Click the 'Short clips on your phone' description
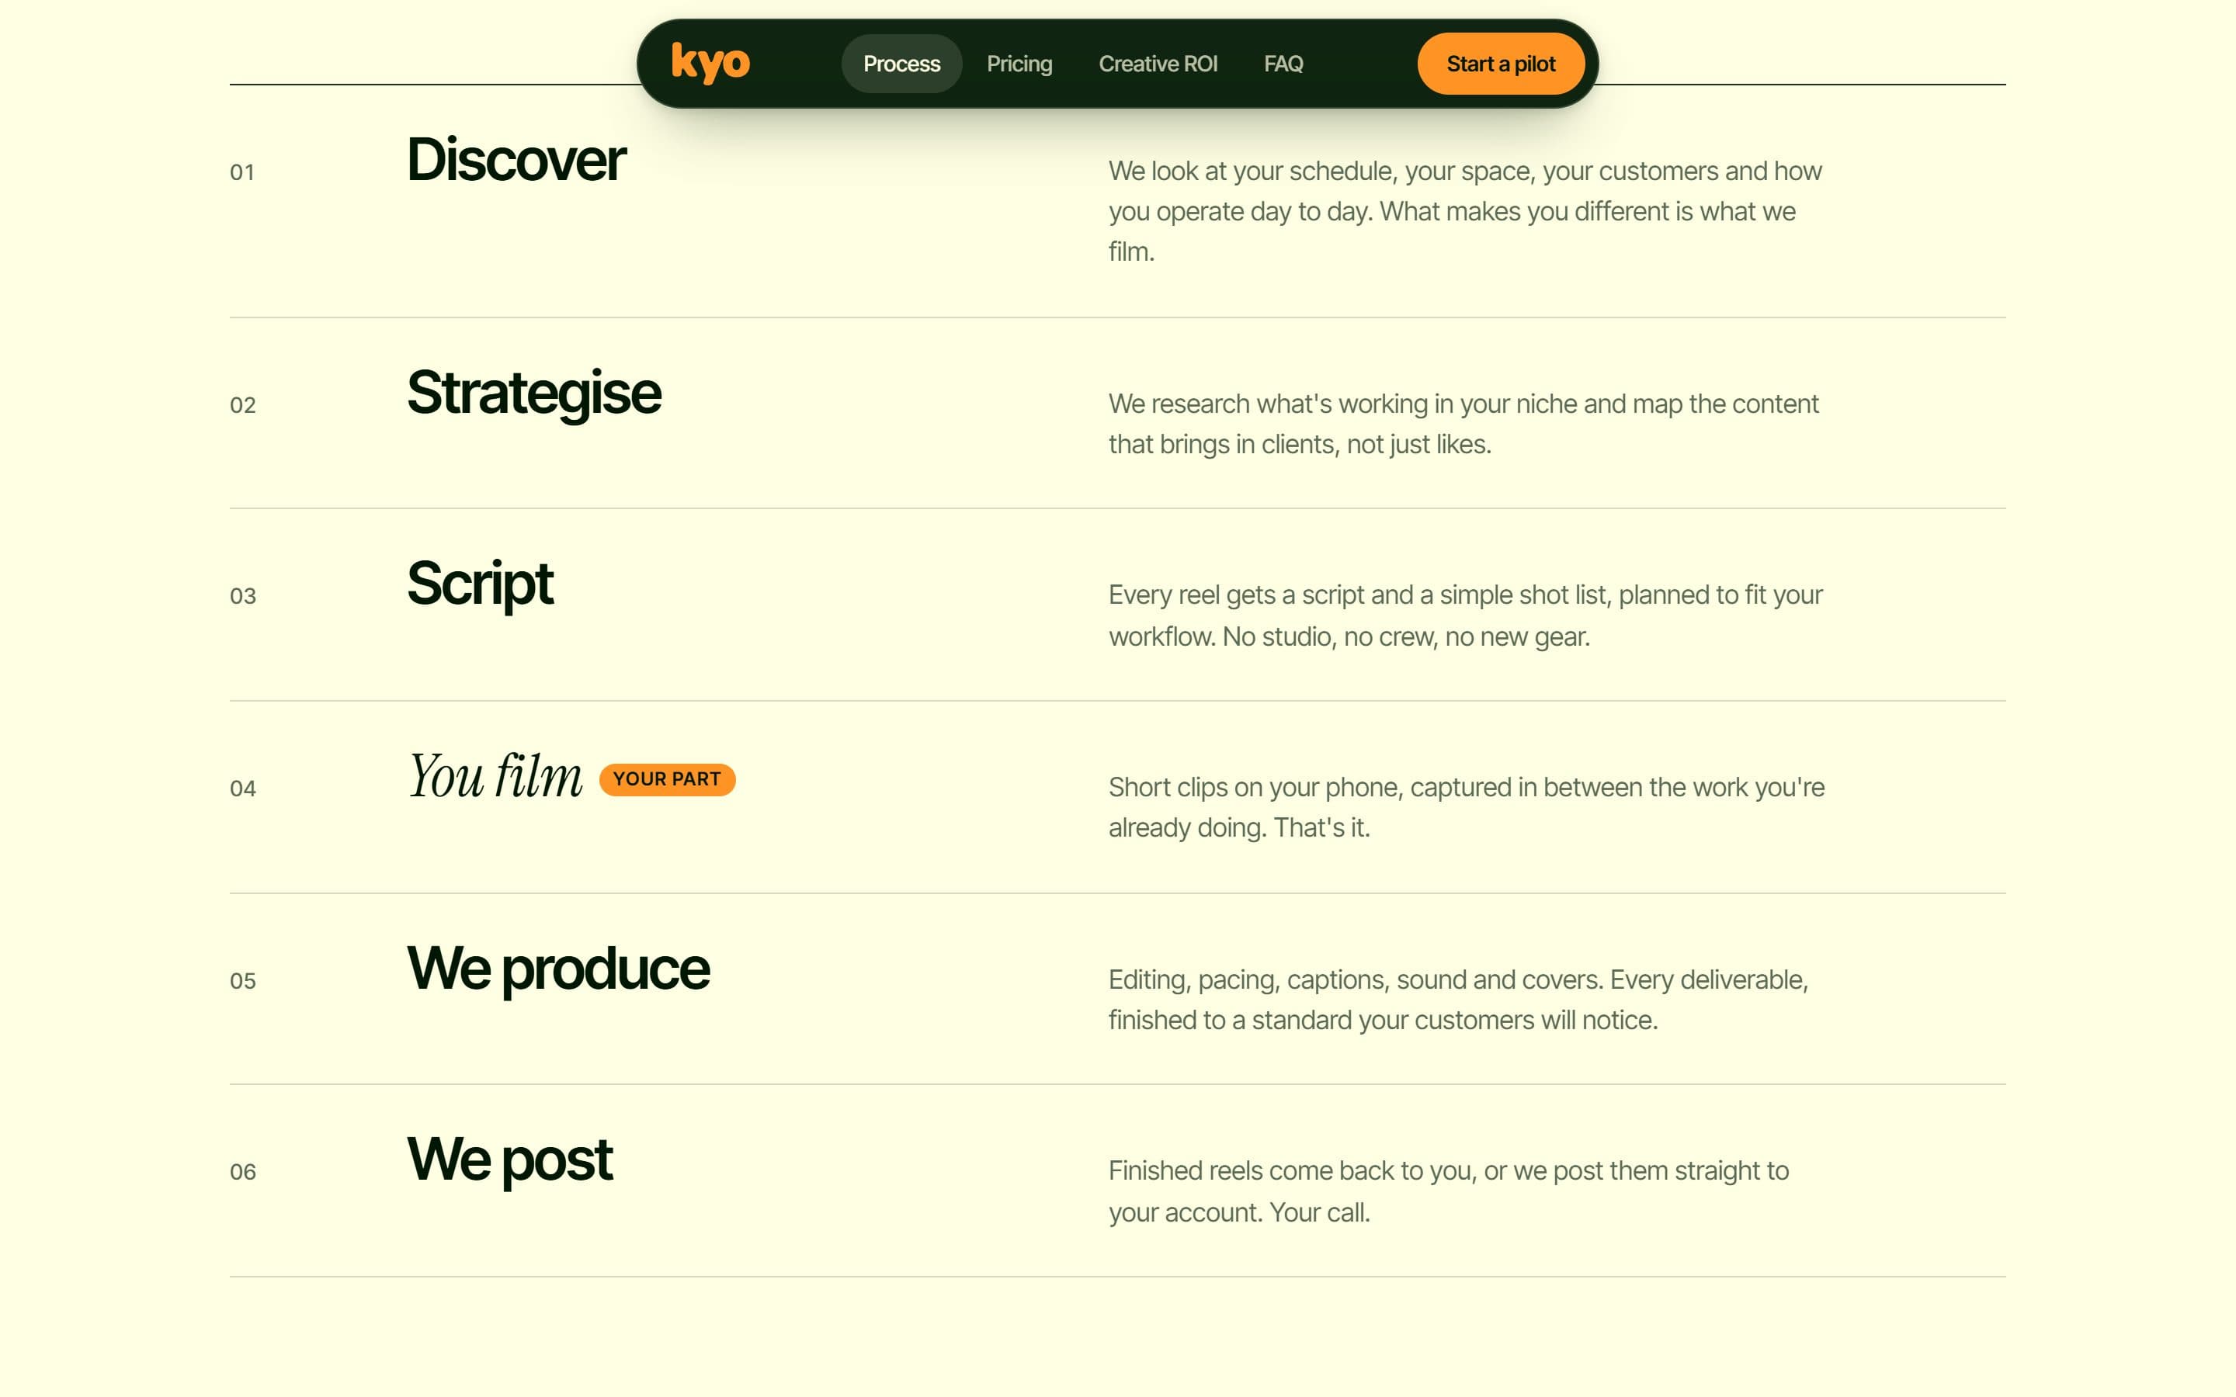The width and height of the screenshot is (2236, 1397). point(1467,807)
